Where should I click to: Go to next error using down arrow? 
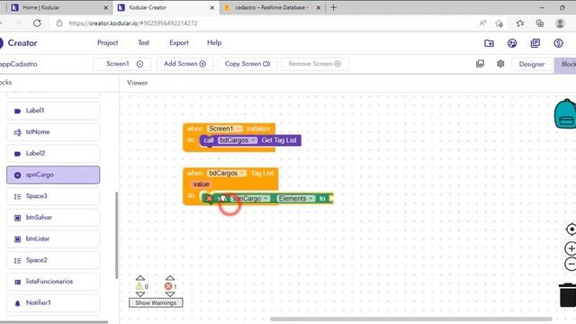coord(170,294)
